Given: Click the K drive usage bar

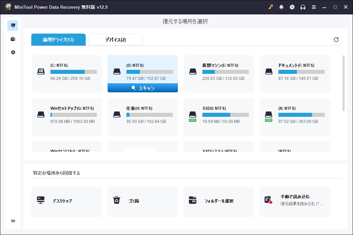Looking at the screenshot, I should click(x=302, y=115).
